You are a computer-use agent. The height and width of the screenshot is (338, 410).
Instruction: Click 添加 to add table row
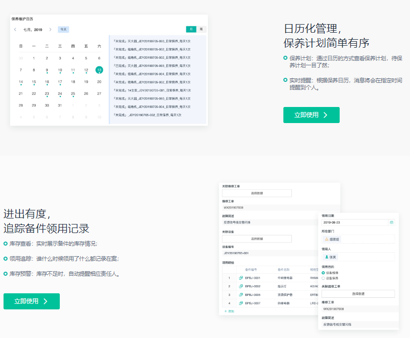click(x=229, y=311)
